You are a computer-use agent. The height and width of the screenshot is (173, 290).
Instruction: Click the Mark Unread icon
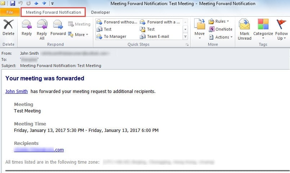click(x=244, y=24)
